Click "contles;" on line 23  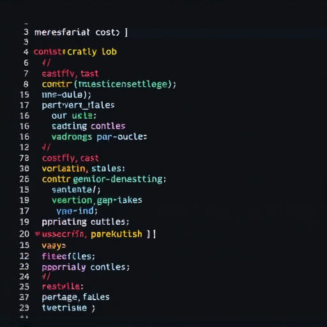pyautogui.click(x=110, y=267)
